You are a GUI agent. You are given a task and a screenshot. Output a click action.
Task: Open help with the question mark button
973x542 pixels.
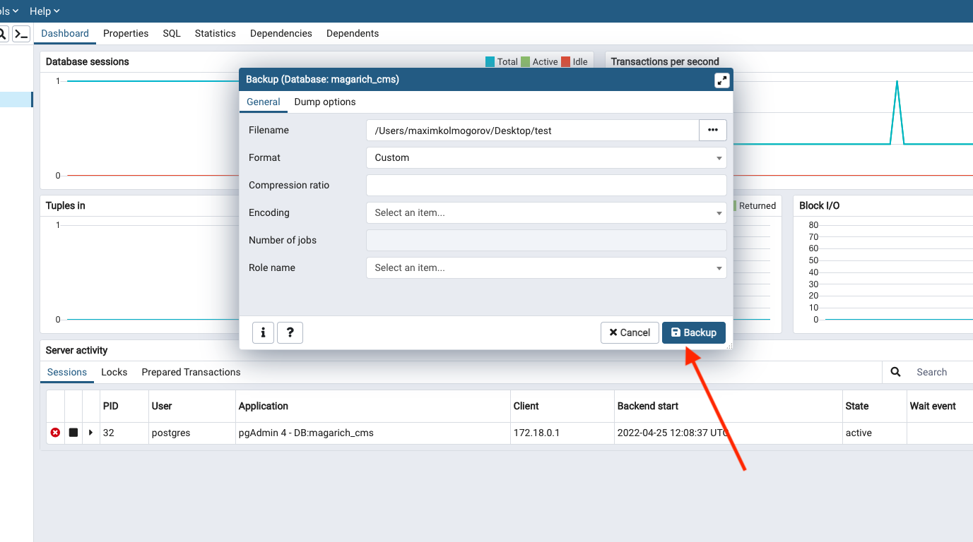coord(290,332)
